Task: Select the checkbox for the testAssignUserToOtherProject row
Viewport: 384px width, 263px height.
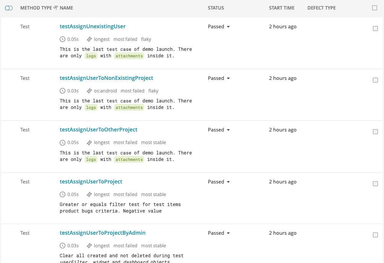Action: [375, 132]
